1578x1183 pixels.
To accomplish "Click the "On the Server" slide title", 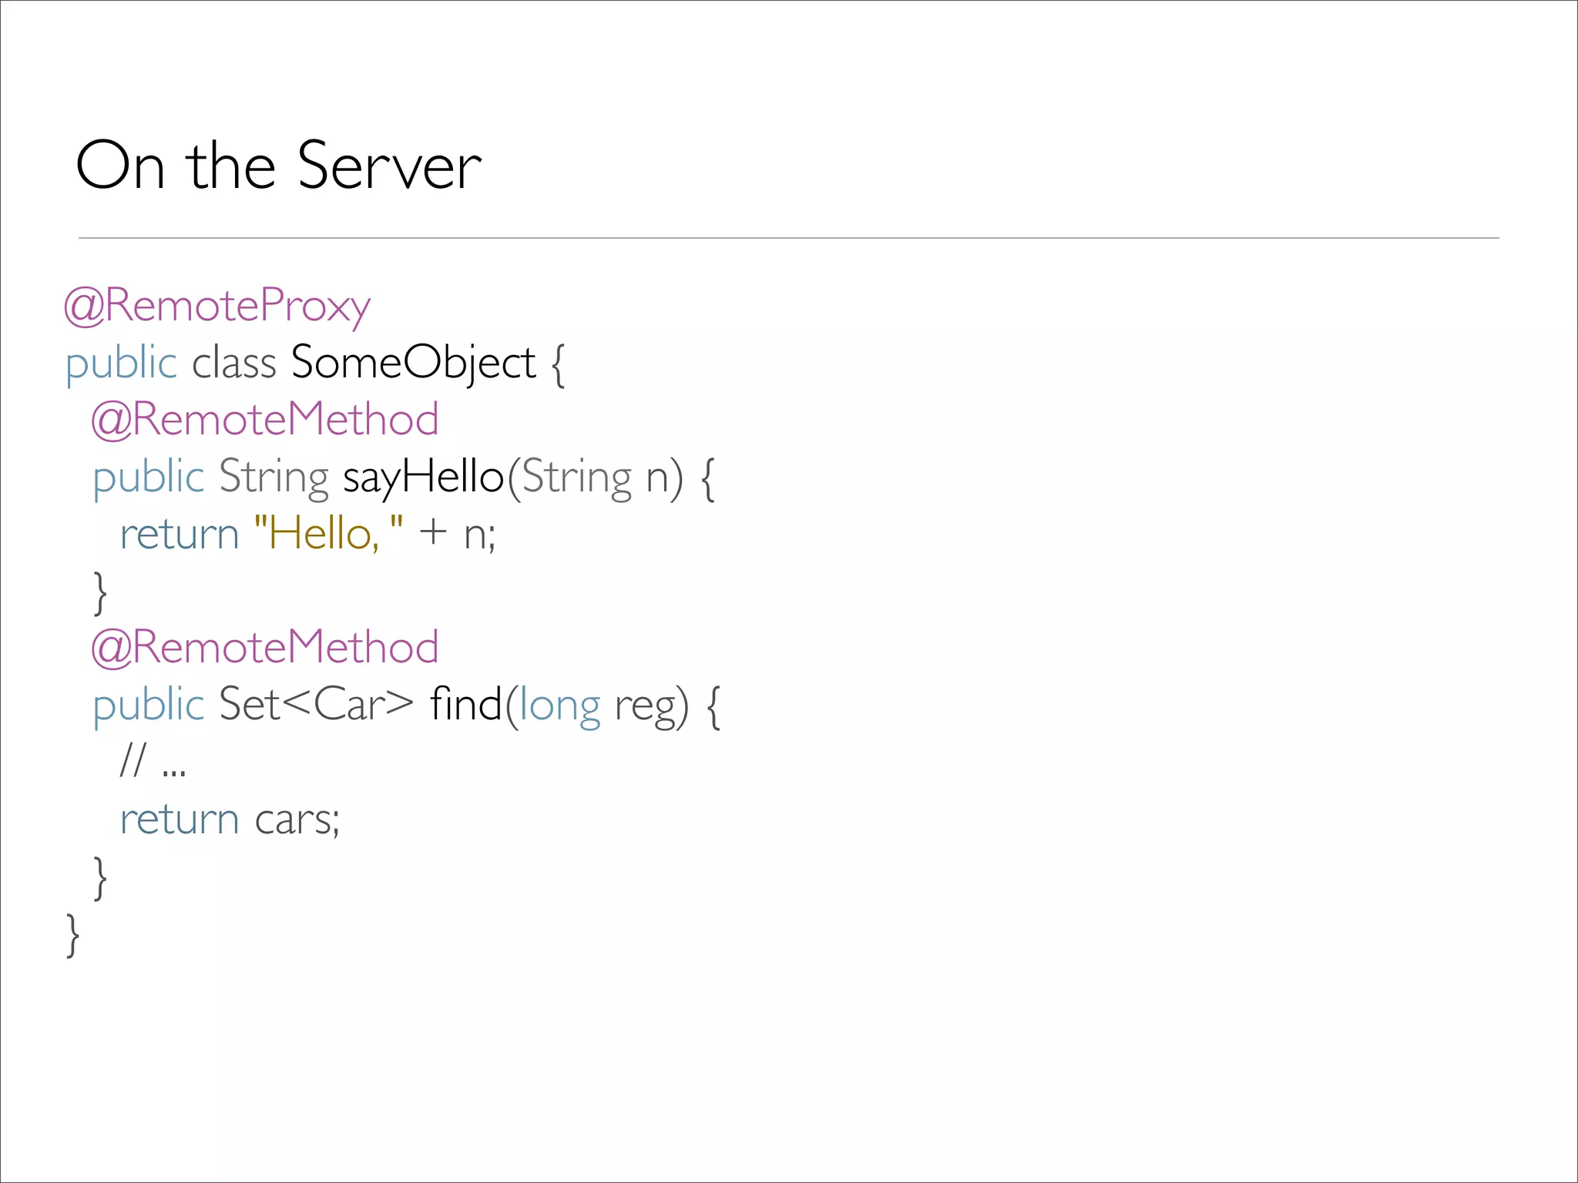I will tap(278, 166).
